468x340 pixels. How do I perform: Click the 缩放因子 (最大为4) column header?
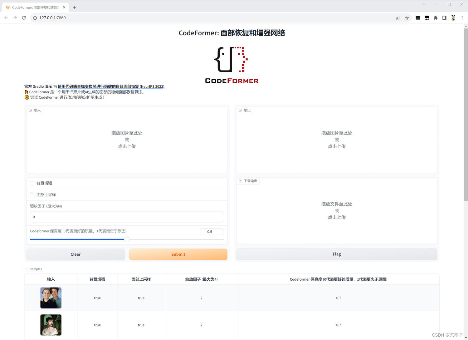(x=202, y=279)
